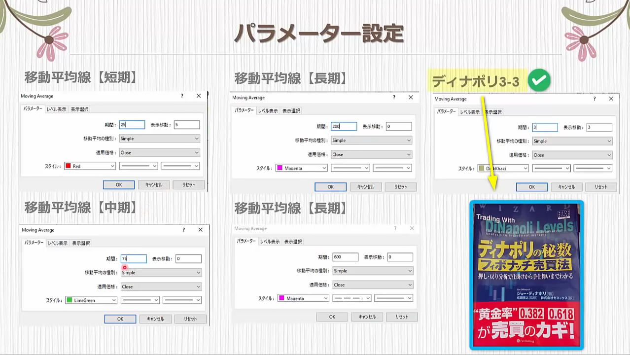Image resolution: width=630 pixels, height=355 pixels.
Task: Click the help "?" icon in the LimeGreen dialog
Action: click(183, 230)
